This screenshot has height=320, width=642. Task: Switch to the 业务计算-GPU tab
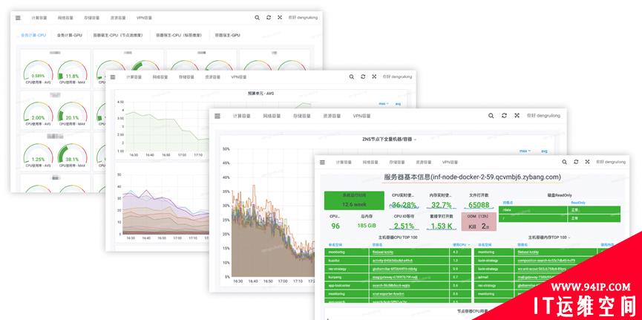coord(69,35)
